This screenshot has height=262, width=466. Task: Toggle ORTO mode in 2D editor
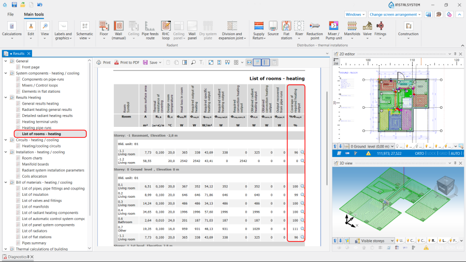(x=420, y=154)
